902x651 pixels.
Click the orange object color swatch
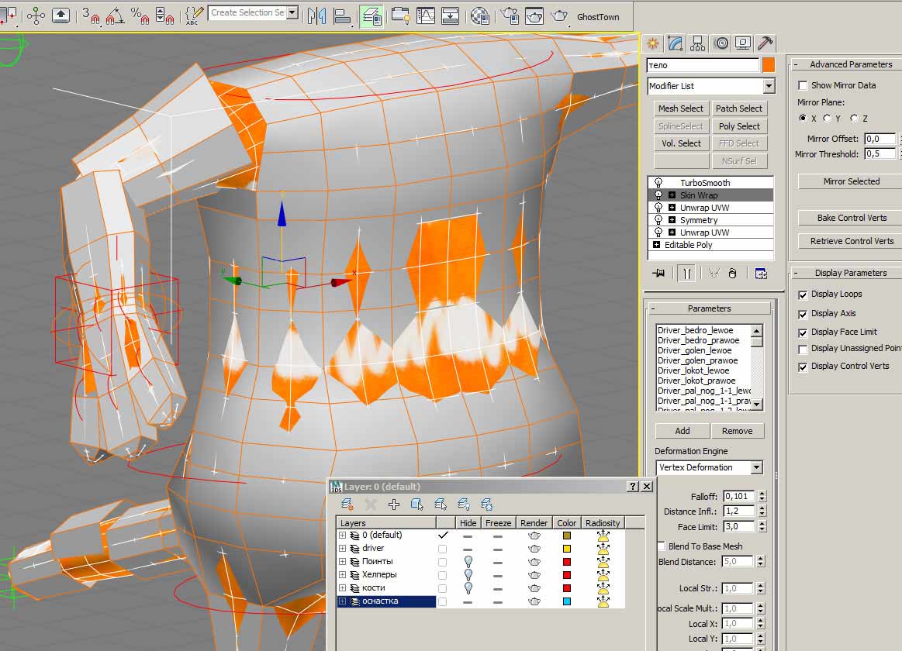tap(769, 65)
